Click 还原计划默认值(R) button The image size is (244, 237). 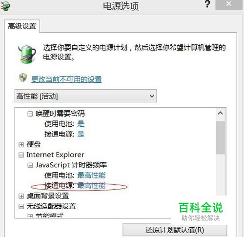175,230
